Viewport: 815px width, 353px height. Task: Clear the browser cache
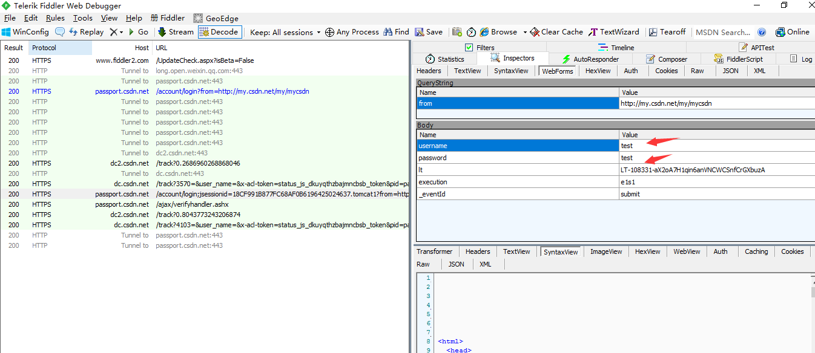[556, 32]
